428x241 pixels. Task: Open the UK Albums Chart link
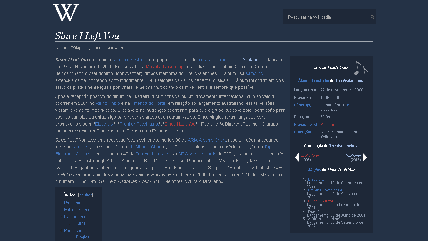click(x=145, y=147)
